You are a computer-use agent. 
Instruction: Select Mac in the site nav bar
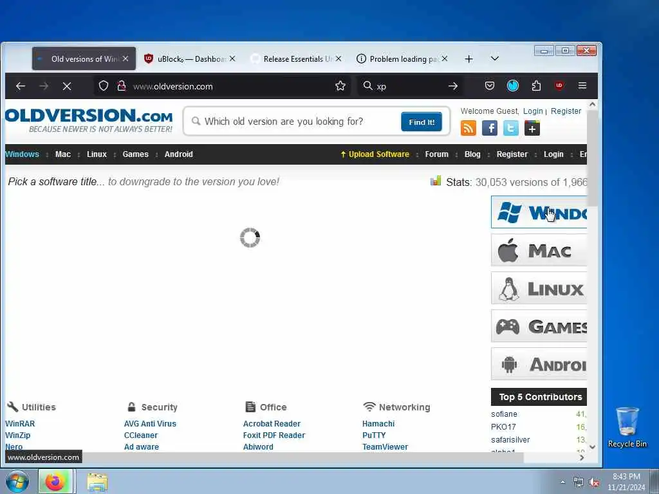pyautogui.click(x=63, y=154)
